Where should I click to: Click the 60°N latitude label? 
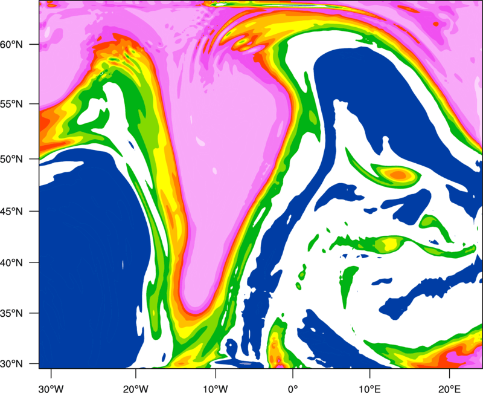pos(11,44)
